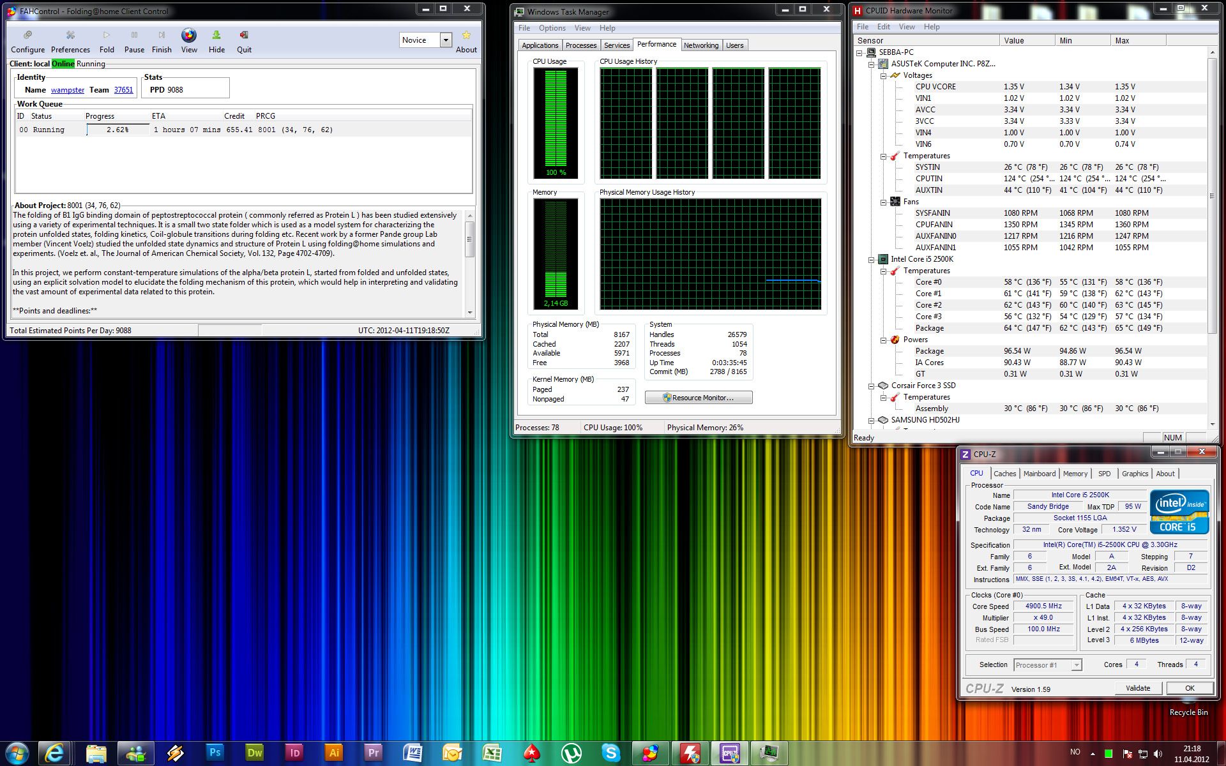Switch to the Services tab
Screen dimensions: 1226x766
point(617,45)
